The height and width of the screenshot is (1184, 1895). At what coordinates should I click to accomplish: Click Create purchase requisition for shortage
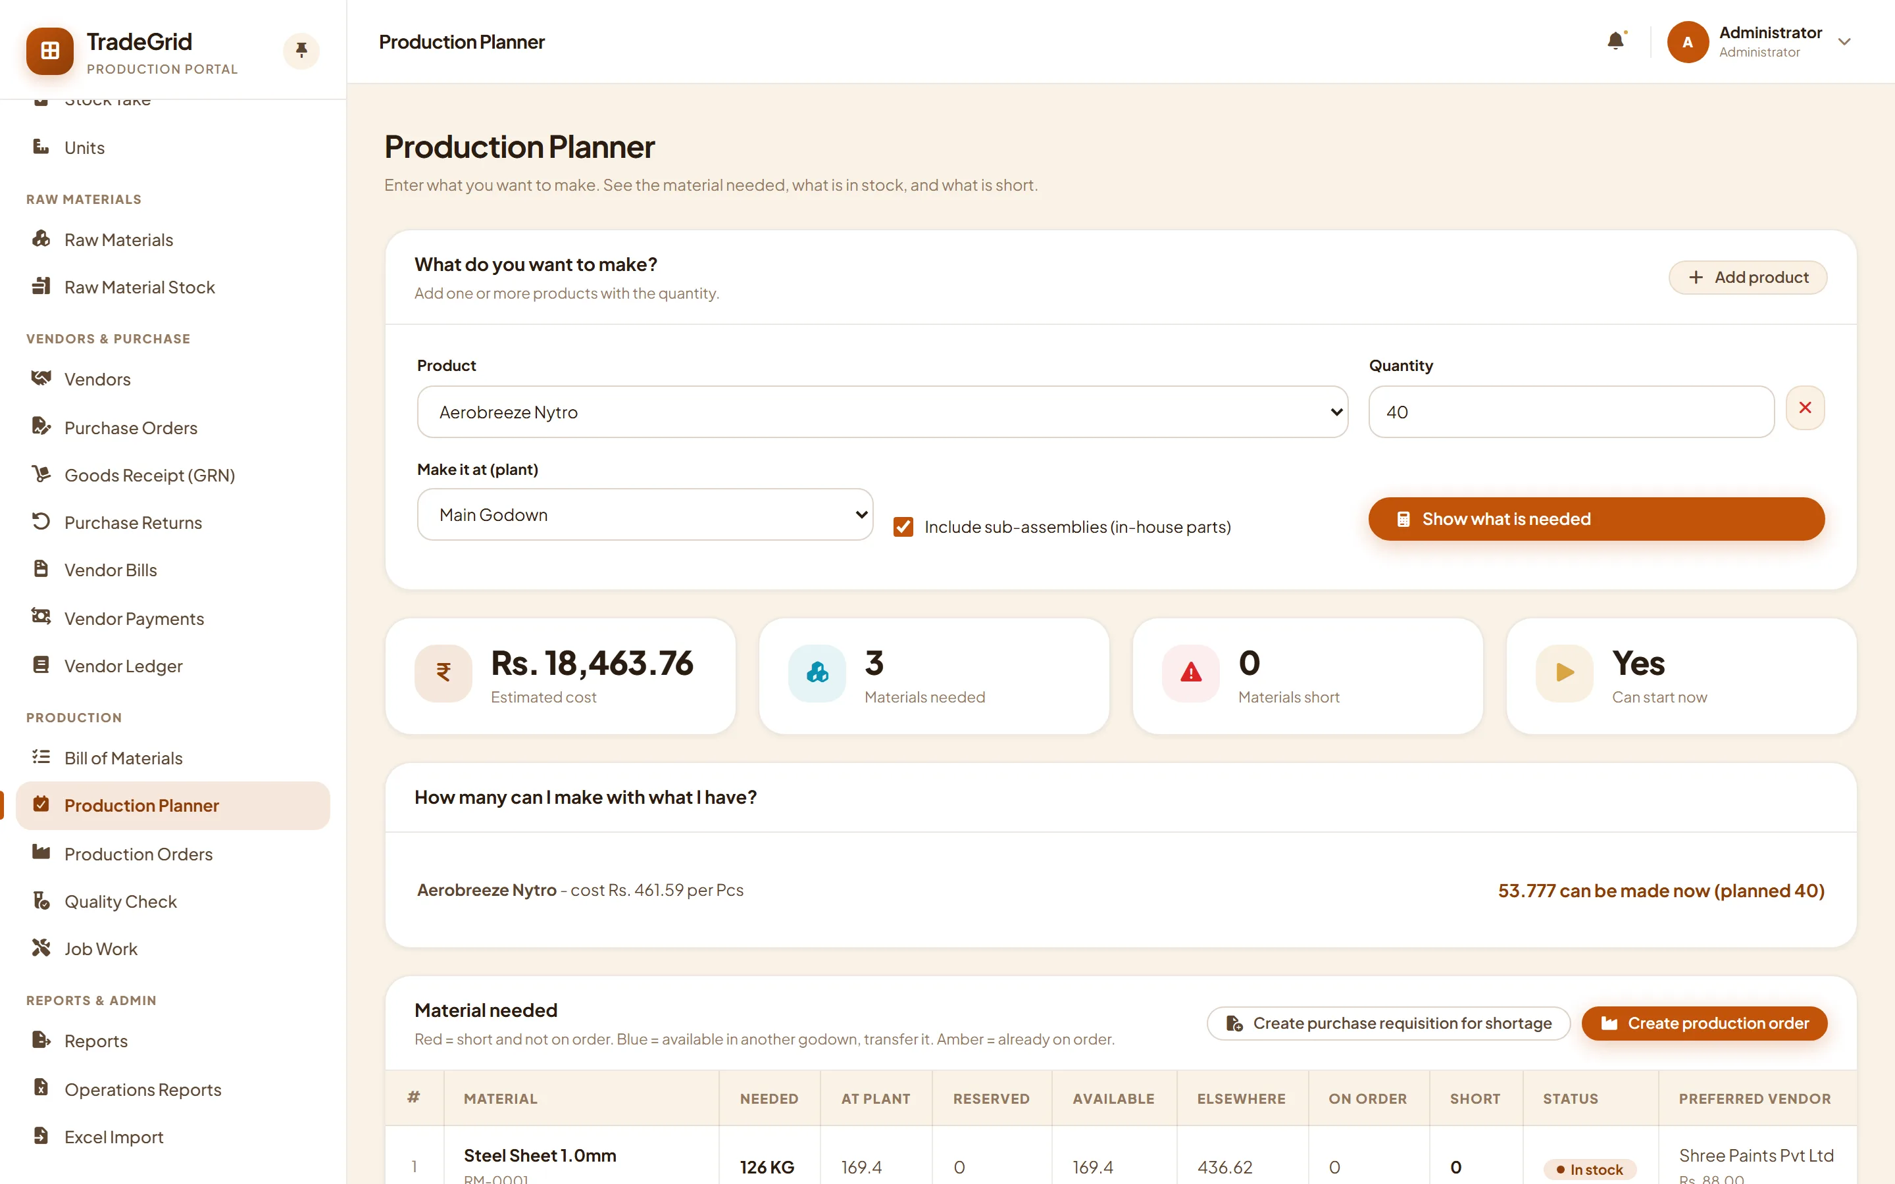coord(1388,1023)
